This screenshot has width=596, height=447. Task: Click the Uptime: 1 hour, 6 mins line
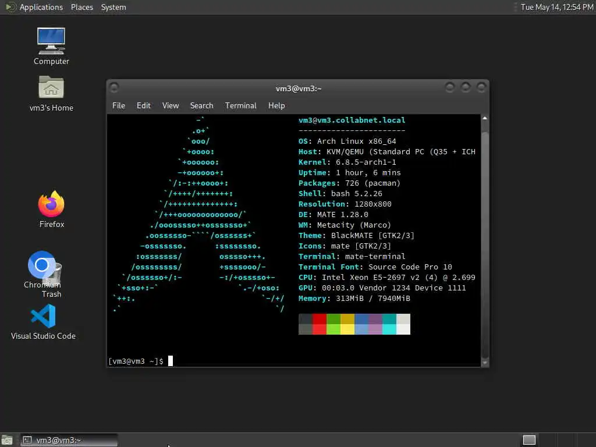pos(349,172)
